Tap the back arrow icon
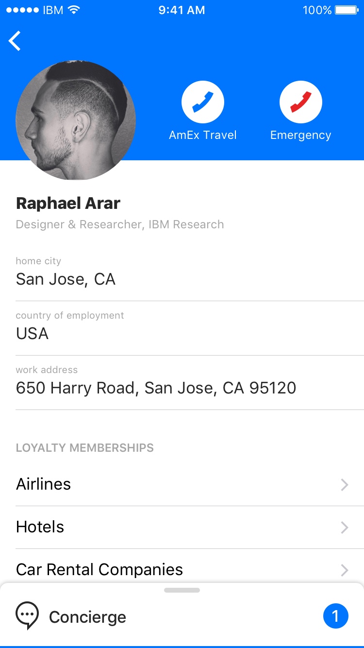Viewport: 364px width, 648px height. point(15,41)
